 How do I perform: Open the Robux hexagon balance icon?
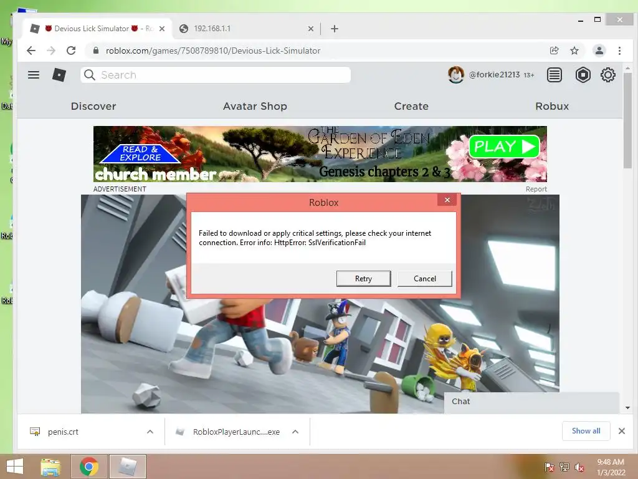[583, 75]
